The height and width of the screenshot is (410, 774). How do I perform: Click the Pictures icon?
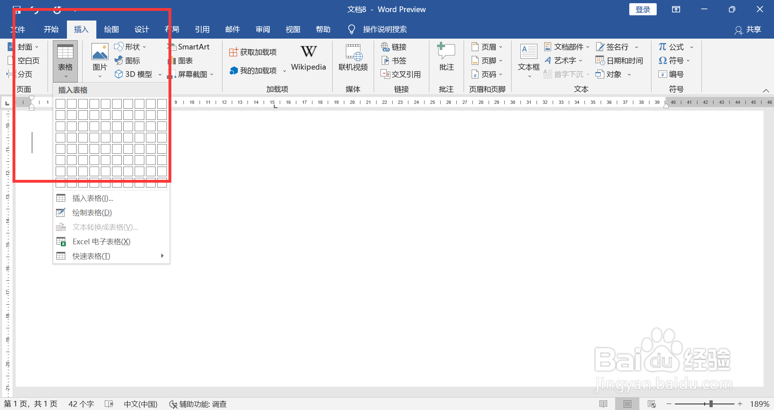100,52
